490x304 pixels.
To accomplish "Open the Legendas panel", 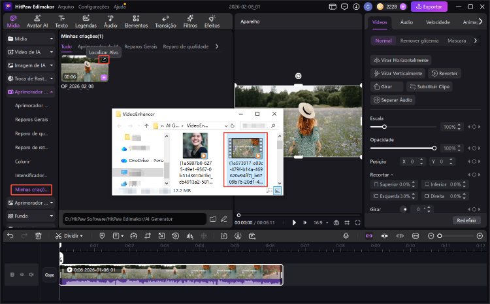I will tap(86, 22).
